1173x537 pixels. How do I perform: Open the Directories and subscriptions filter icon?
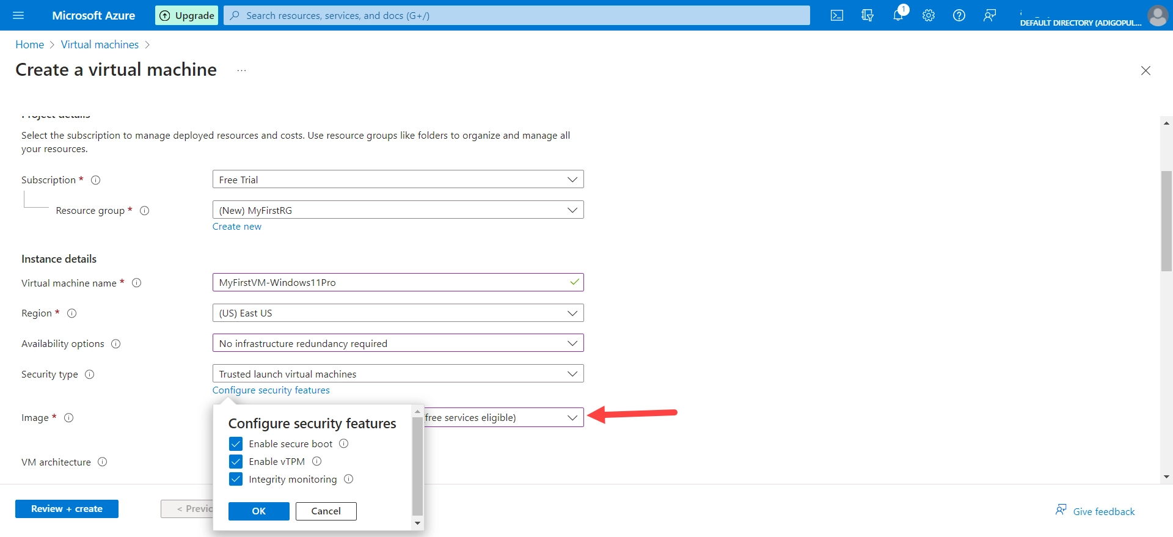(x=868, y=15)
